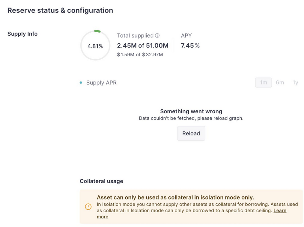Click the isolation mode warning title
The height and width of the screenshot is (227, 304).
coord(175,197)
